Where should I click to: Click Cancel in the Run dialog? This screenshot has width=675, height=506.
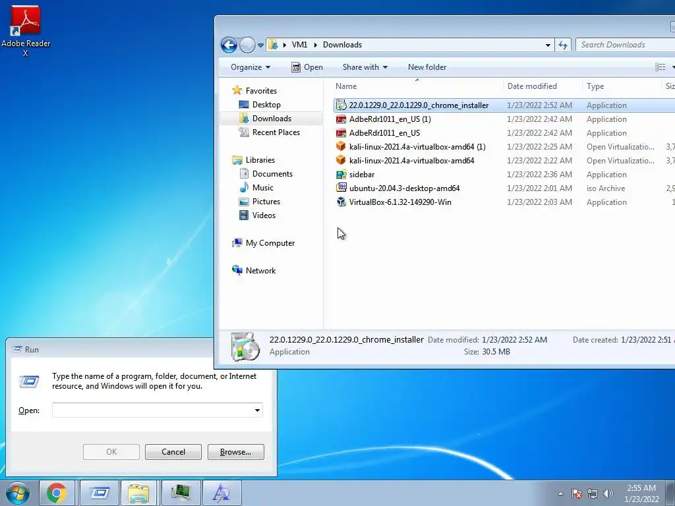(173, 452)
